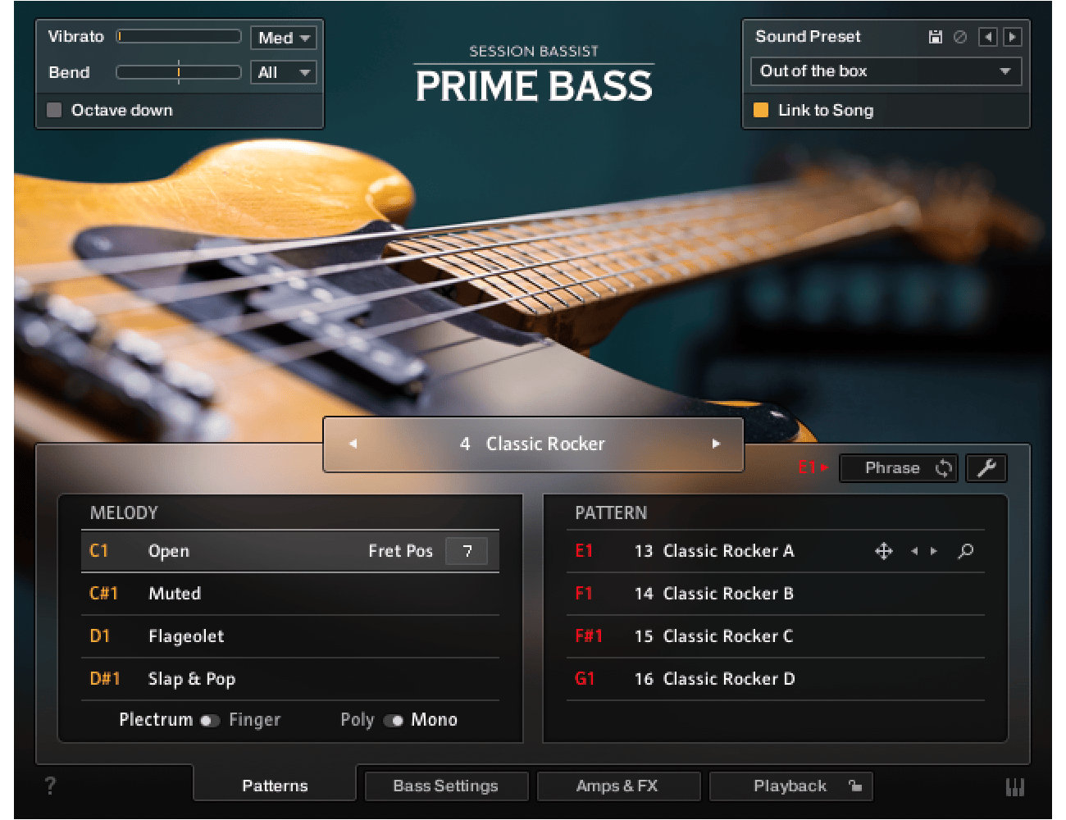Click the question mark help icon
Screen dimensions: 1066x820
(51, 786)
